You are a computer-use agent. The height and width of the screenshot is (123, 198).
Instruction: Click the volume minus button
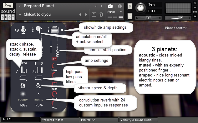pos(167,18)
